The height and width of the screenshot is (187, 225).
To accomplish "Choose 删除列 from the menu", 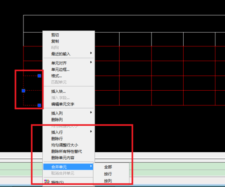I will [x=57, y=120].
